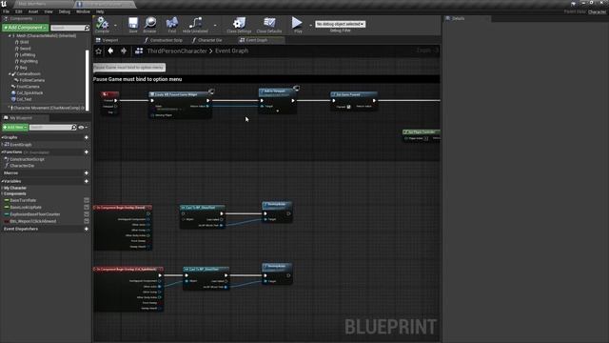Screen dimensions: 609x343
Task: Open the View menu
Action: tap(49, 11)
